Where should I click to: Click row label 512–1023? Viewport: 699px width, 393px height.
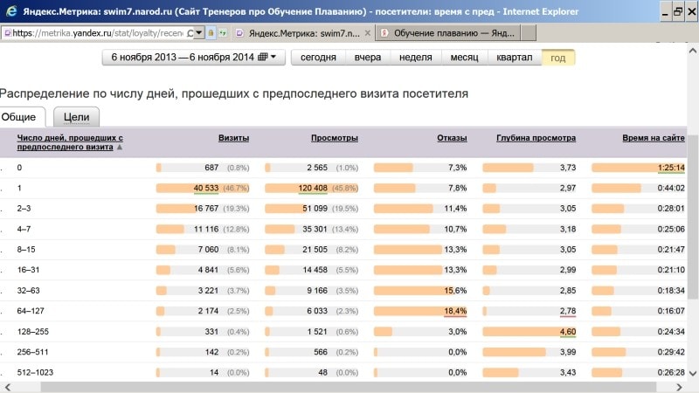(35, 373)
